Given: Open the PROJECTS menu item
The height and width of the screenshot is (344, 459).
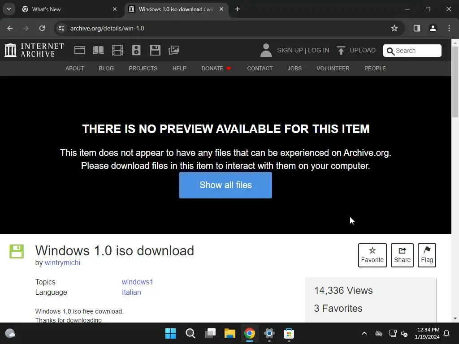Looking at the screenshot, I should pyautogui.click(x=143, y=69).
